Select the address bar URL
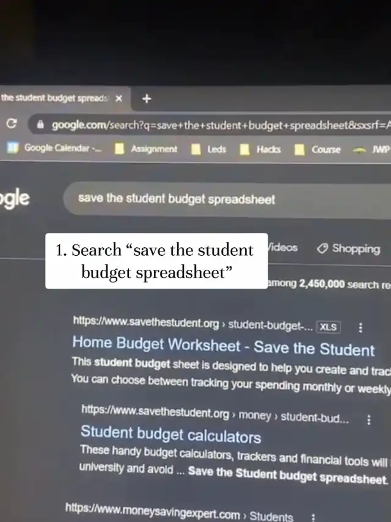The height and width of the screenshot is (522, 391). (x=221, y=125)
